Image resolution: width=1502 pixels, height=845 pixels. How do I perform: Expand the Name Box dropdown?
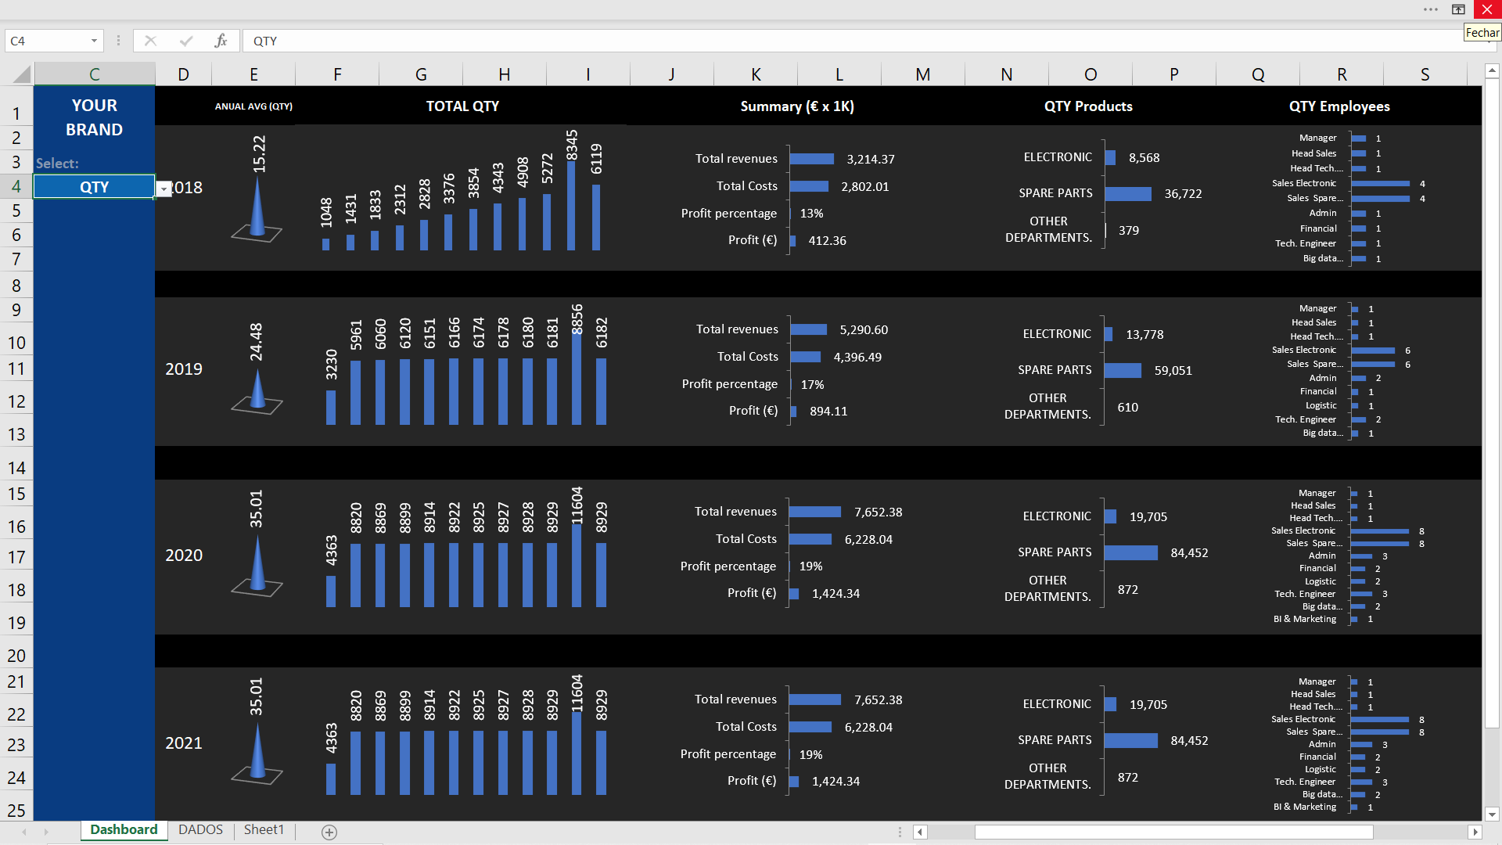click(x=94, y=41)
